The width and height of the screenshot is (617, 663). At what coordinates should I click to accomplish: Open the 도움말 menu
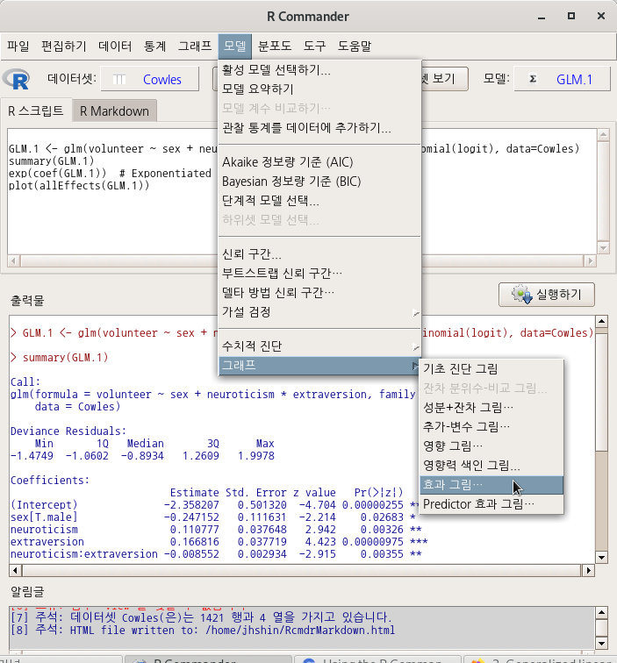355,46
